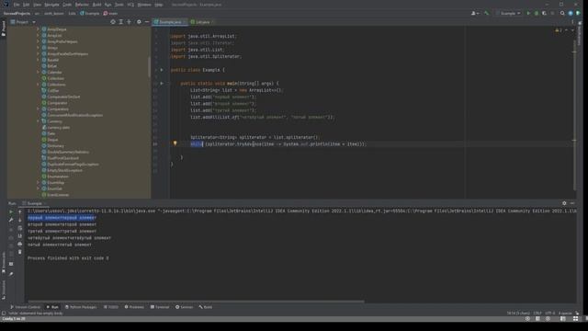Open the Example run configuration dropdown
Viewport: 588px width, 331px height.
(x=508, y=13)
